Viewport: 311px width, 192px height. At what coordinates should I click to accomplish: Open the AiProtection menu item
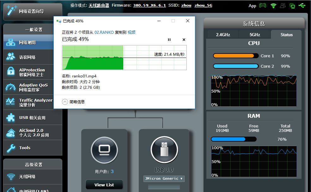[28, 72]
